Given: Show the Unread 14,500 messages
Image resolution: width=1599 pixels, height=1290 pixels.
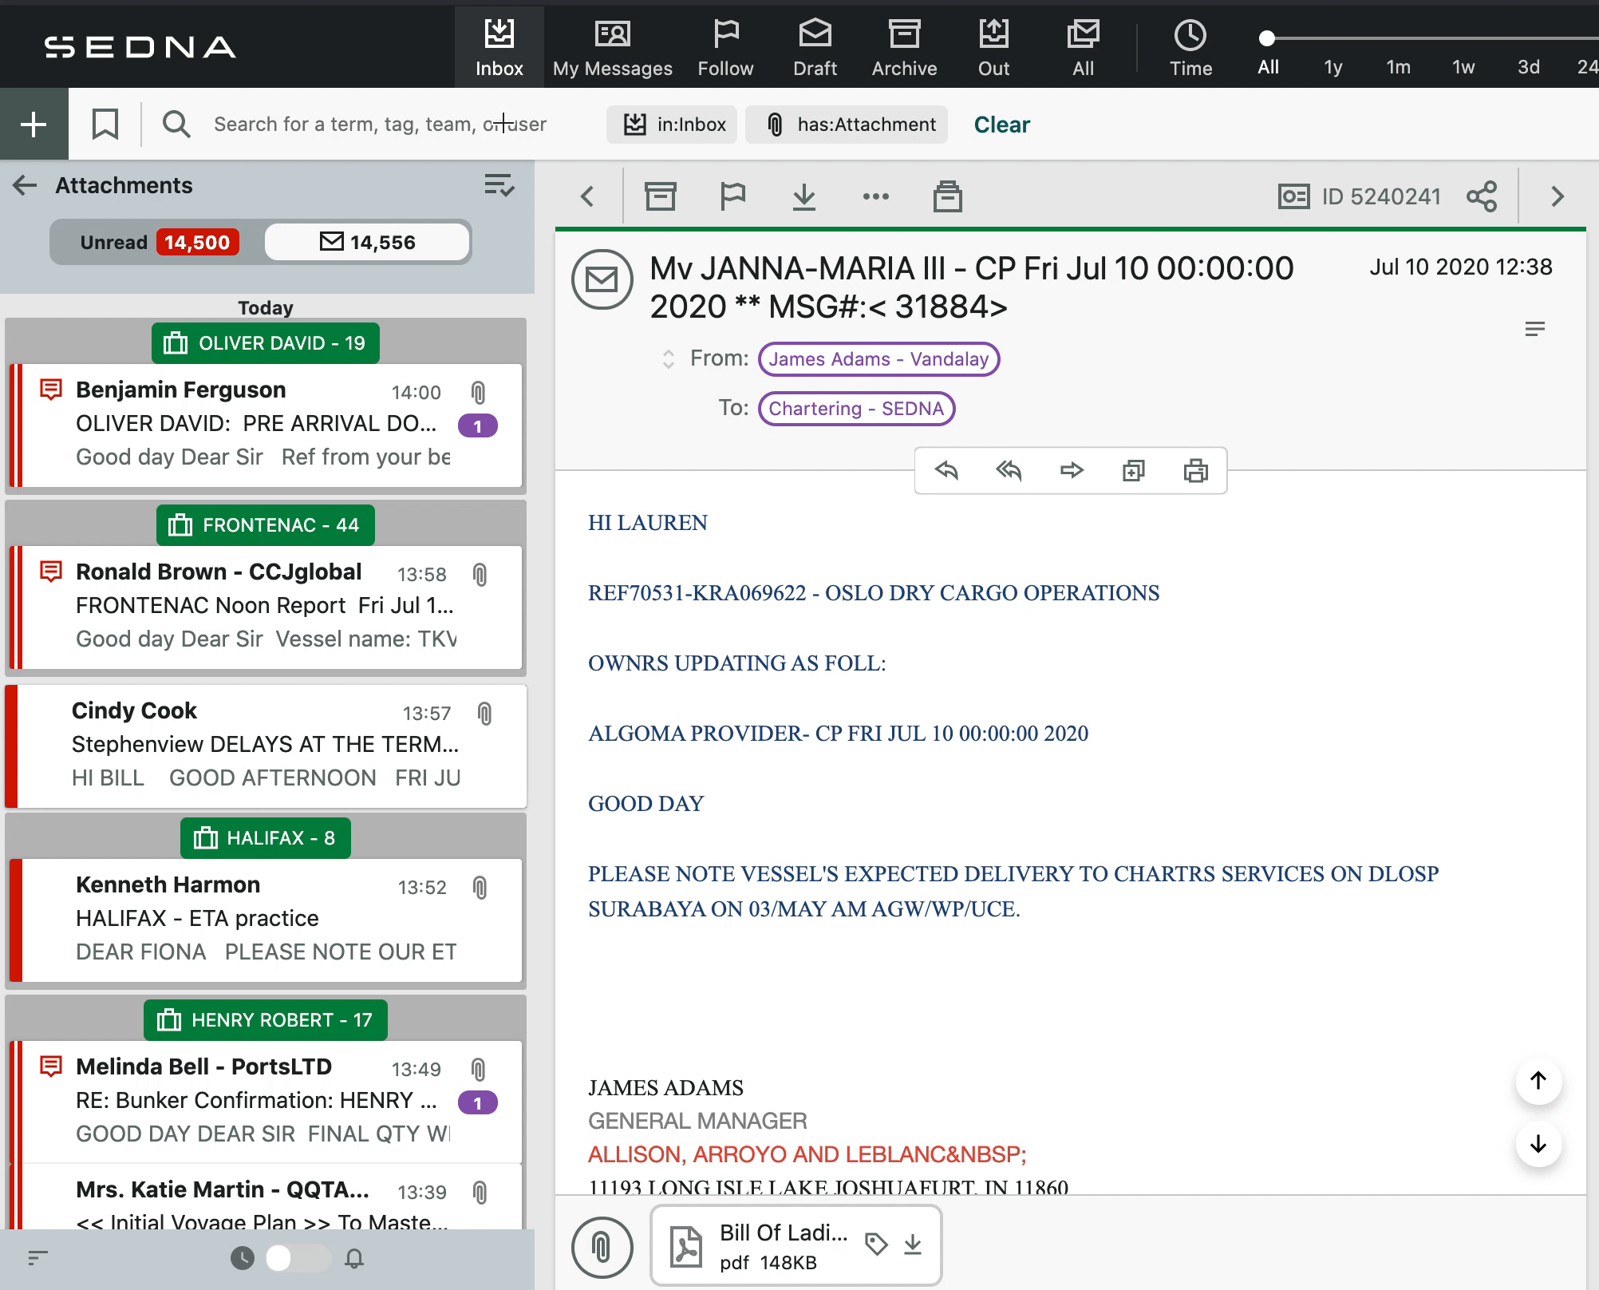Looking at the screenshot, I should [158, 242].
